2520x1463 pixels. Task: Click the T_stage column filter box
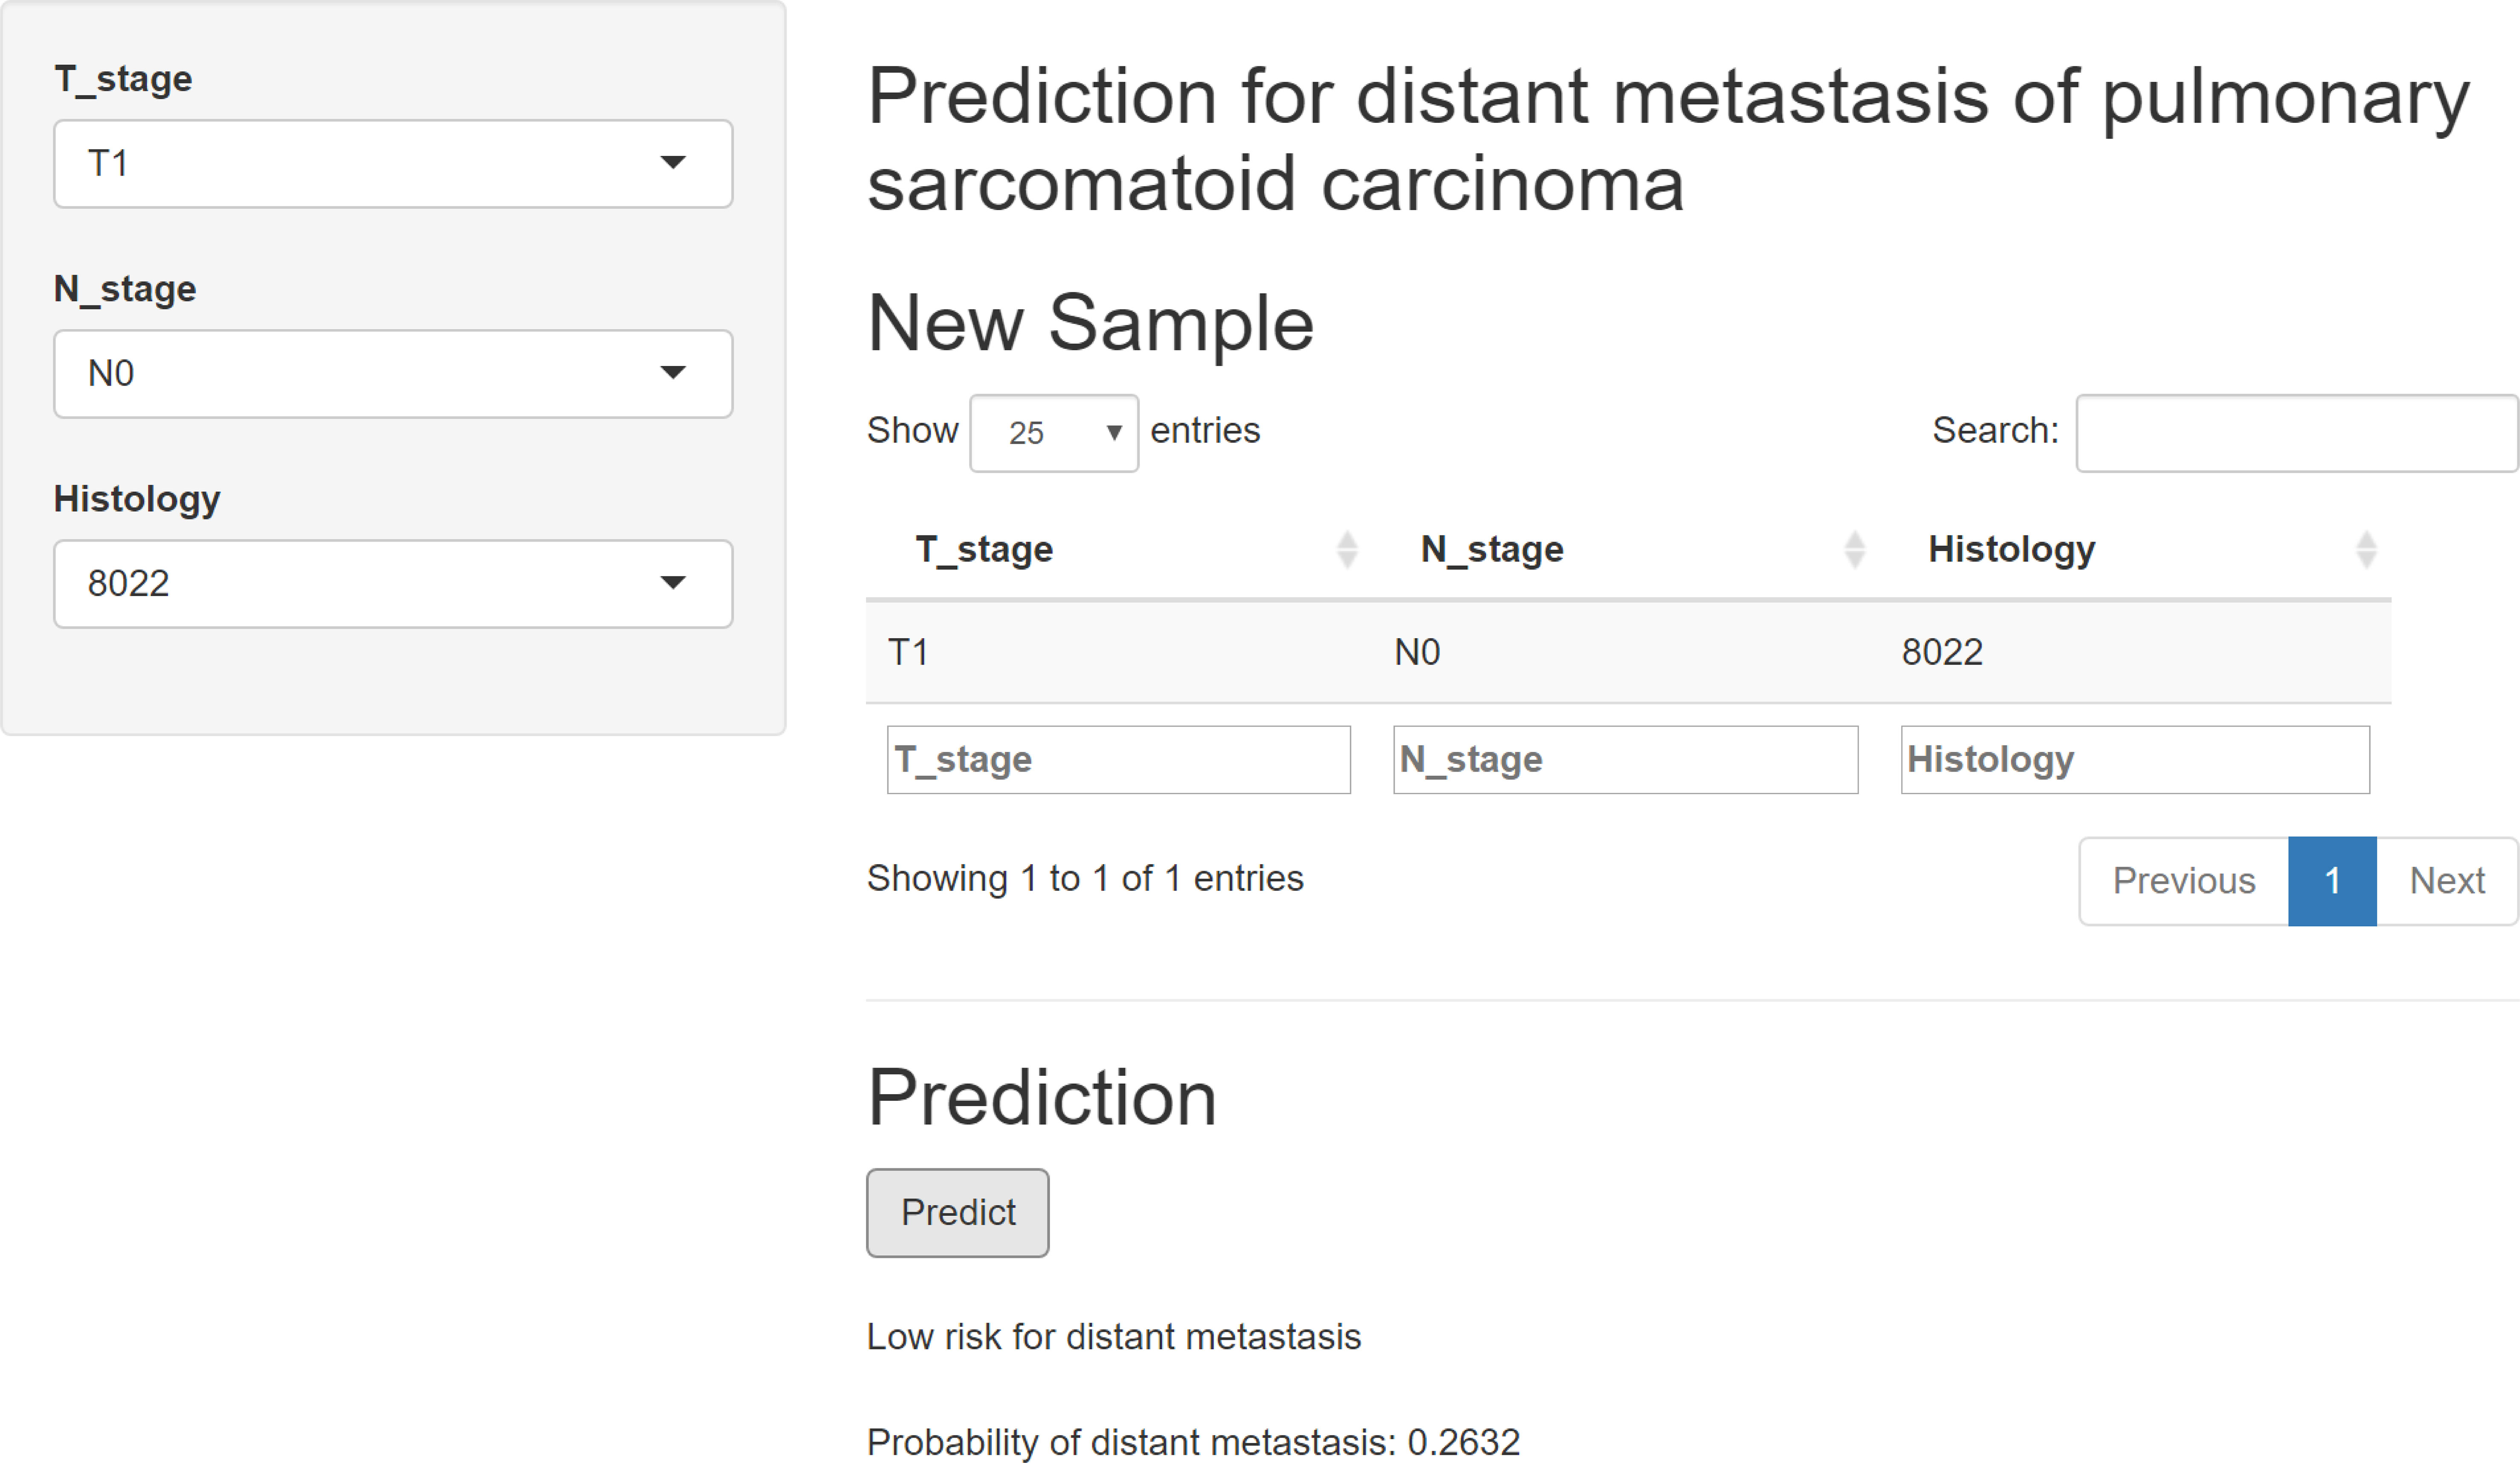tap(1119, 760)
